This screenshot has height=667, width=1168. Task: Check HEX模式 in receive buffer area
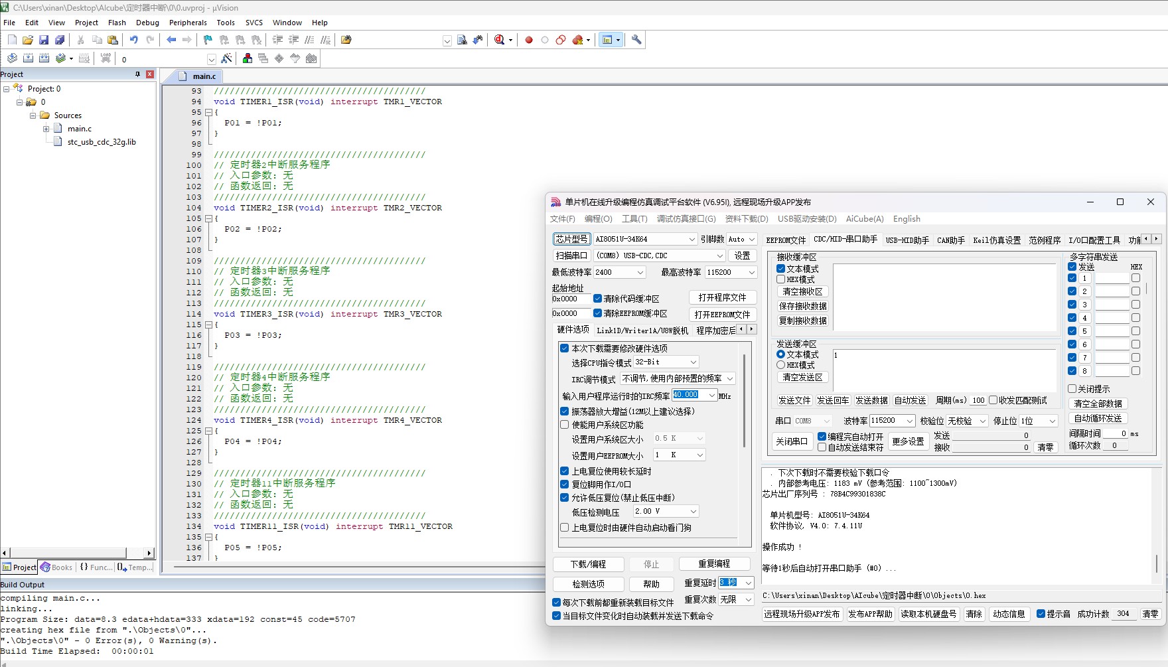click(x=780, y=279)
